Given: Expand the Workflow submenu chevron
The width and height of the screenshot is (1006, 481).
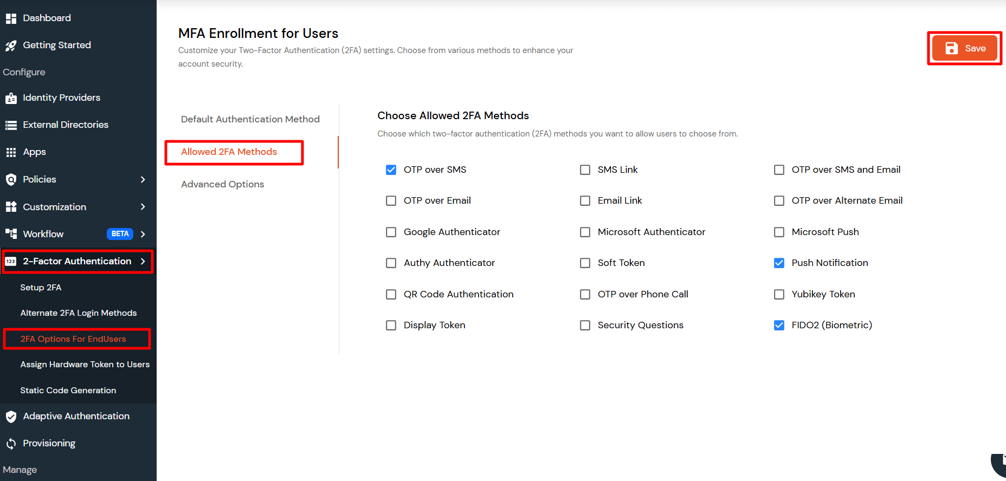Looking at the screenshot, I should click(x=143, y=234).
